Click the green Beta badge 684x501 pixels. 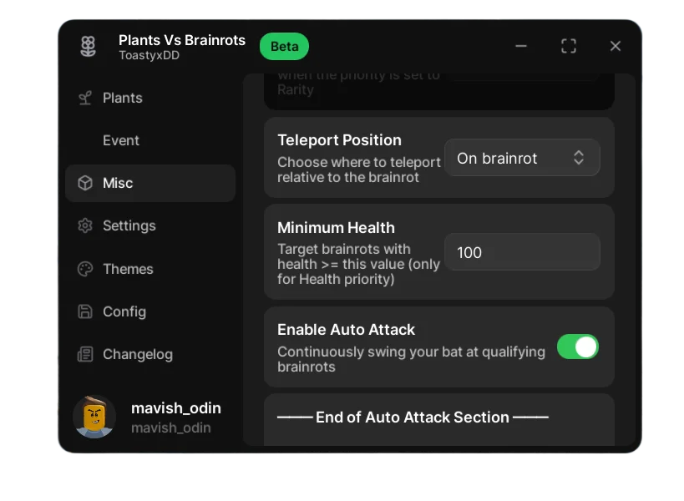[284, 47]
